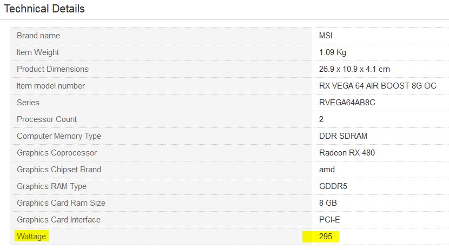Select the Radeon RX 480 value

coord(347,153)
